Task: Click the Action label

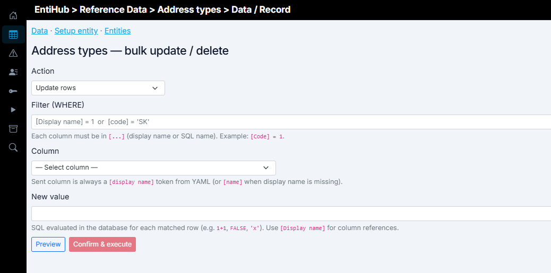Action: (x=43, y=71)
